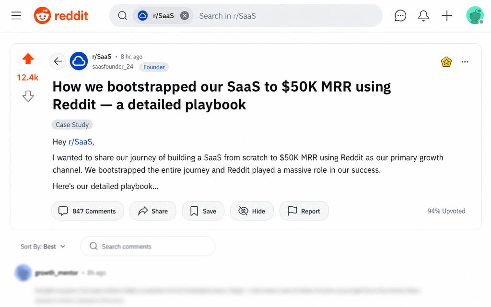Open the post options ellipsis menu

tap(465, 62)
